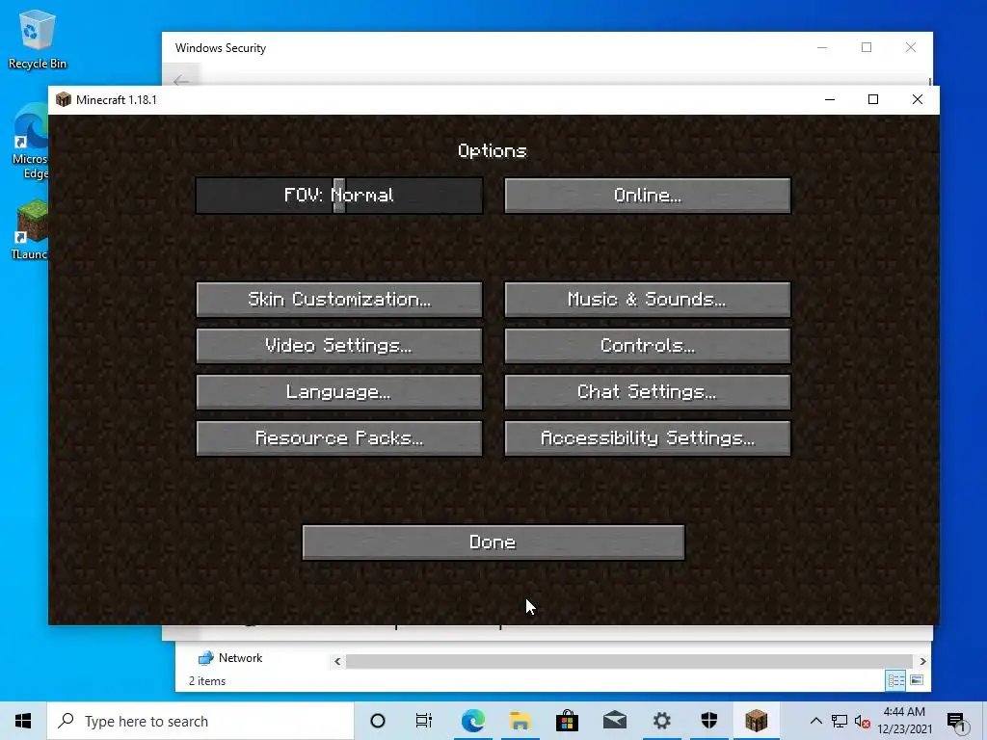Click the File Explorer horizontal scrollbar track
The image size is (987, 740).
tap(629, 661)
